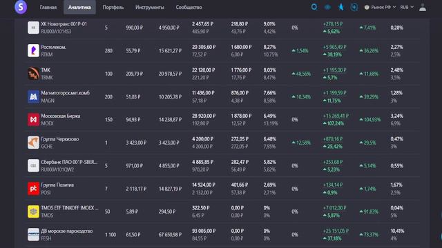Switch to the Сообщество tab
Viewport: 442px width, 248px height.
tap(189, 8)
